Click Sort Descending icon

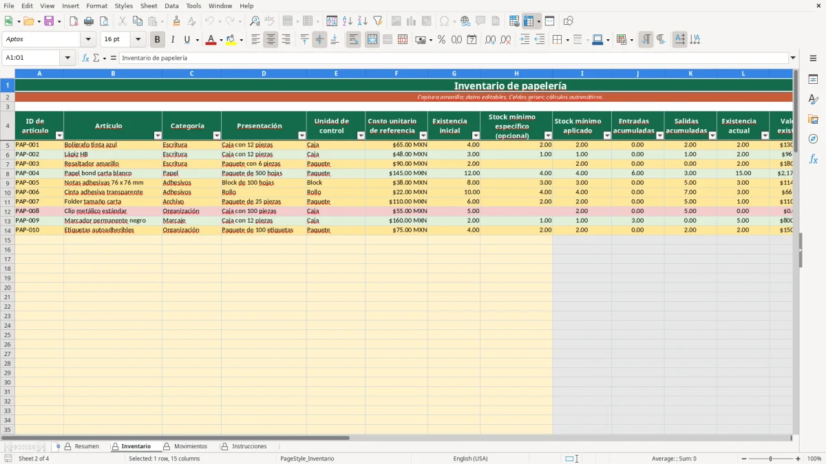coord(362,21)
